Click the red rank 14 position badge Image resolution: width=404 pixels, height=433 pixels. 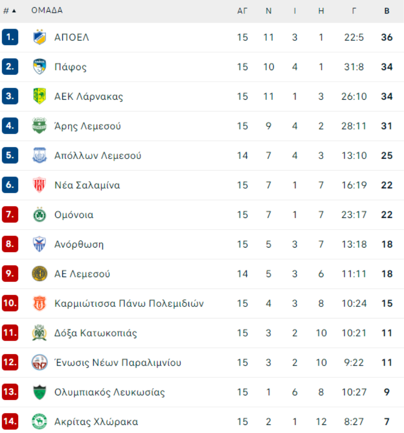coord(10,421)
